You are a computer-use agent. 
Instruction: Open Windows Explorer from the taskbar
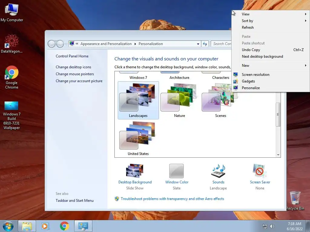pos(27,226)
